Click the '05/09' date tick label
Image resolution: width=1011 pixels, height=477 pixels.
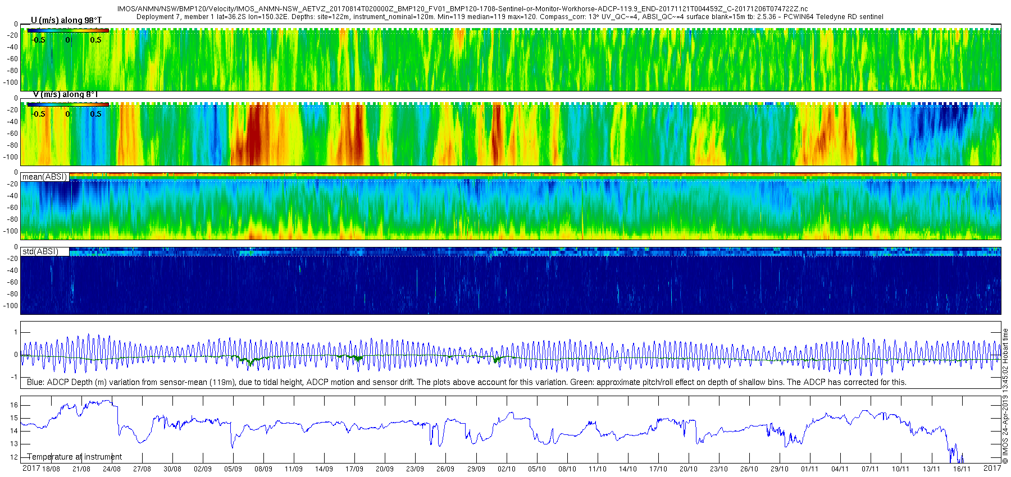pyautogui.click(x=233, y=469)
